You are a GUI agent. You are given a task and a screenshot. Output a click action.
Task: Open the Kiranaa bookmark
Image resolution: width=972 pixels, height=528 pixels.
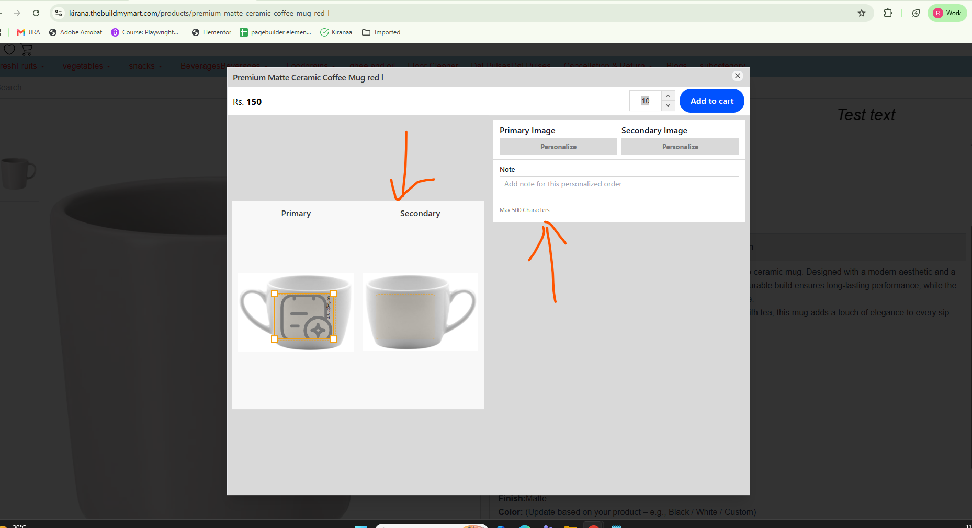336,32
